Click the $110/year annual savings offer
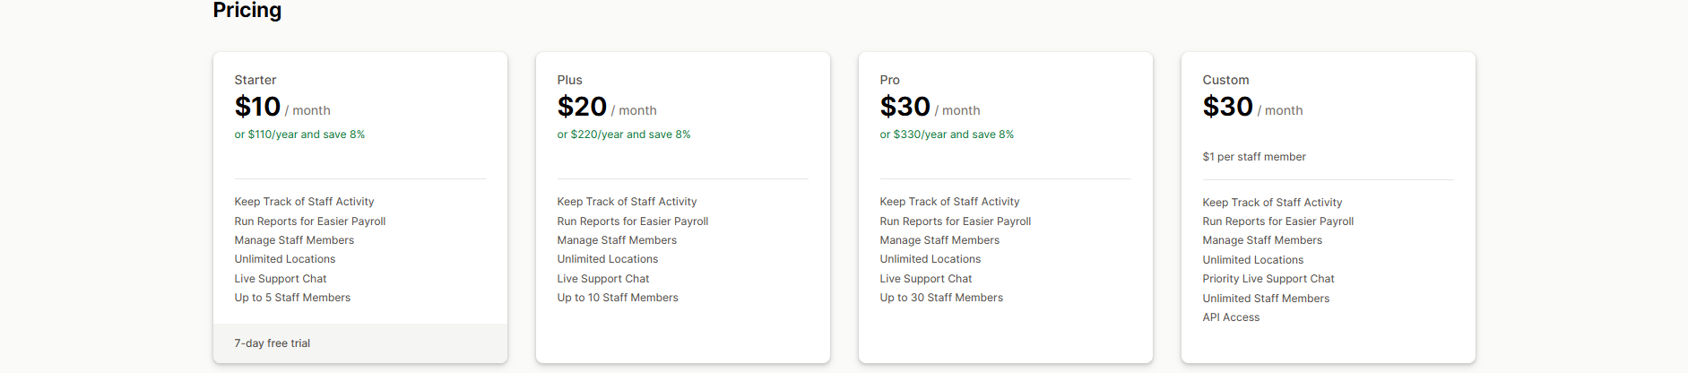1688x373 pixels. pyautogui.click(x=299, y=134)
